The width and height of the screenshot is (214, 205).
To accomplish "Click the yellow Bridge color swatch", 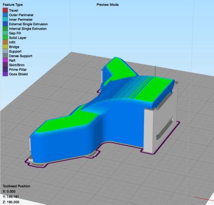I will click(5, 47).
